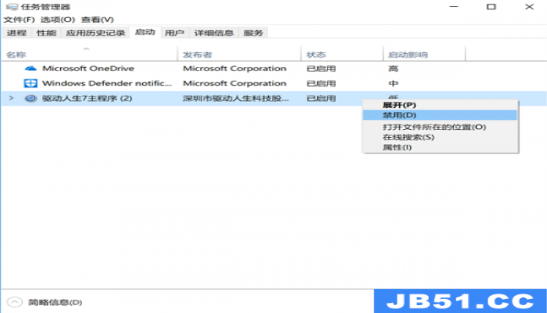Switch to the 服务 tab

(253, 33)
